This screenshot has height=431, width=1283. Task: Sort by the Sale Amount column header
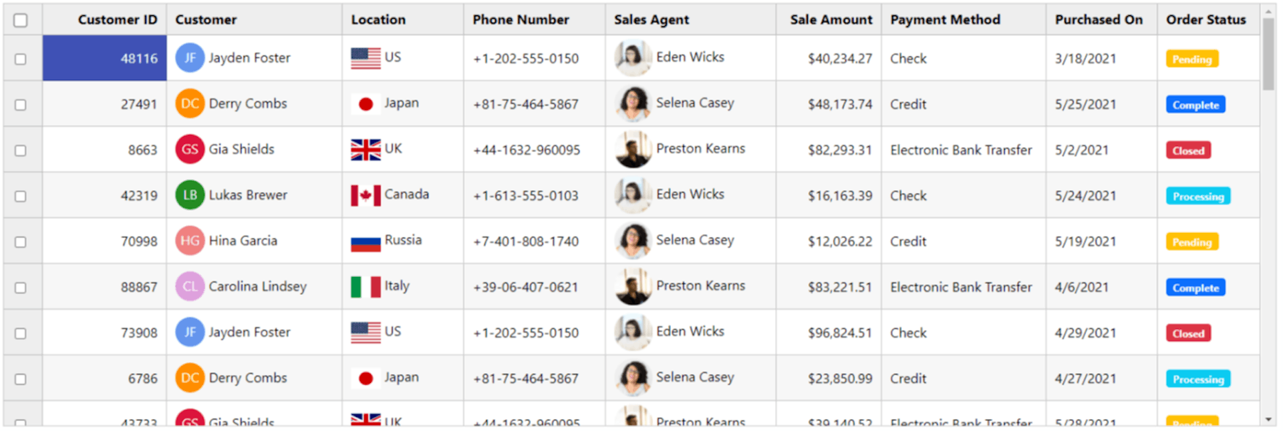click(831, 20)
